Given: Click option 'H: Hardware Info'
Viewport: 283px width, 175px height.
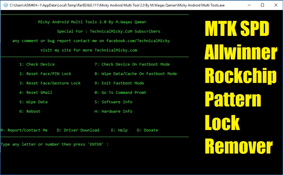Looking at the screenshot, I should pos(113,111).
